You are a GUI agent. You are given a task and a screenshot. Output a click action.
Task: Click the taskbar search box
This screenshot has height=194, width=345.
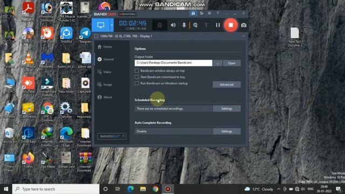56,189
